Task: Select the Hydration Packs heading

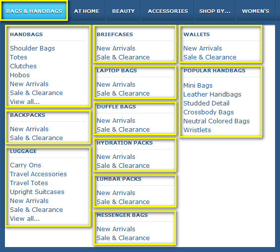Action: tap(125, 143)
